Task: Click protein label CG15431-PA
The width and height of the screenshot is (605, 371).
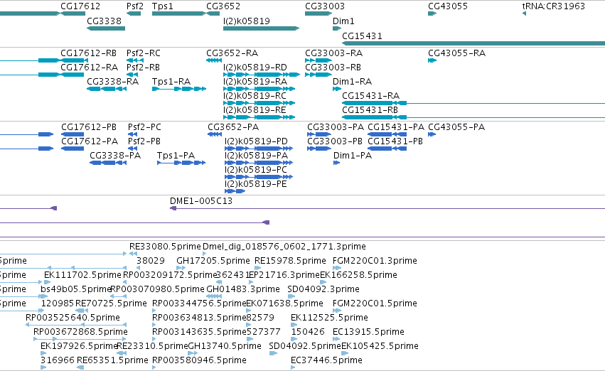Action: [395, 127]
